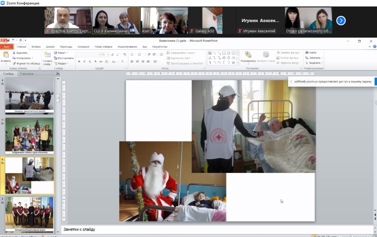This screenshot has height=237, width=377.
Task: Toggle center text alignment
Action: coord(137,62)
